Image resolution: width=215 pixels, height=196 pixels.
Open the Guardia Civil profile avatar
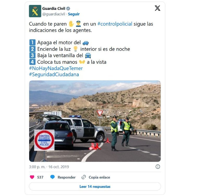click(35, 11)
